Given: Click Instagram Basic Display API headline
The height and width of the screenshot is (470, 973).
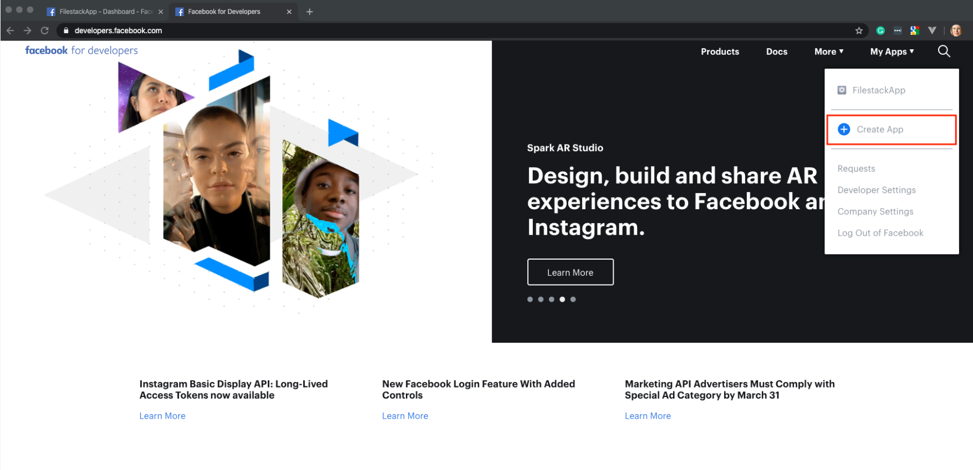Looking at the screenshot, I should click(233, 390).
